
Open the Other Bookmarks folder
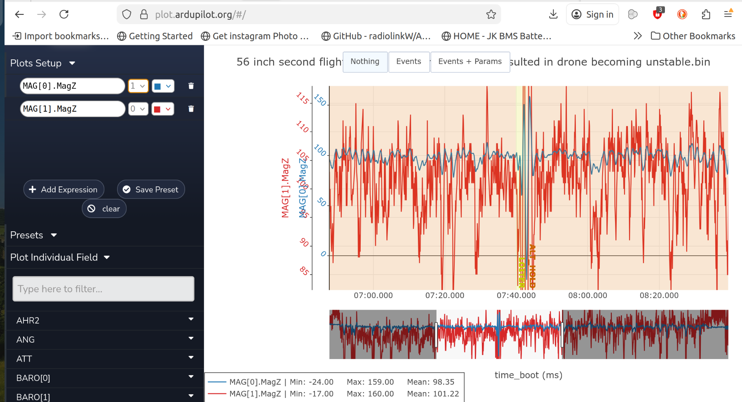[x=693, y=36]
